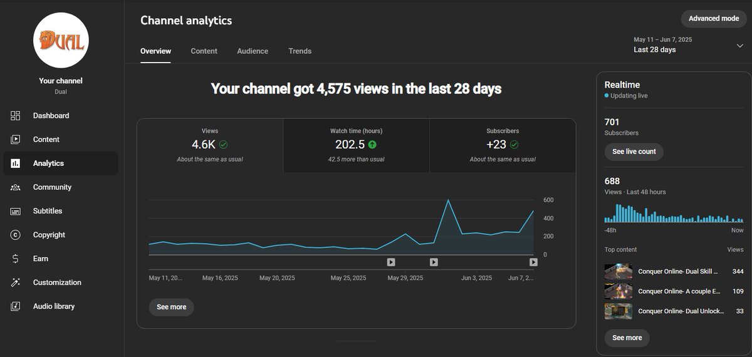Click the green checkmark beside +23 subscribers
The height and width of the screenshot is (357, 752).
pyautogui.click(x=514, y=145)
